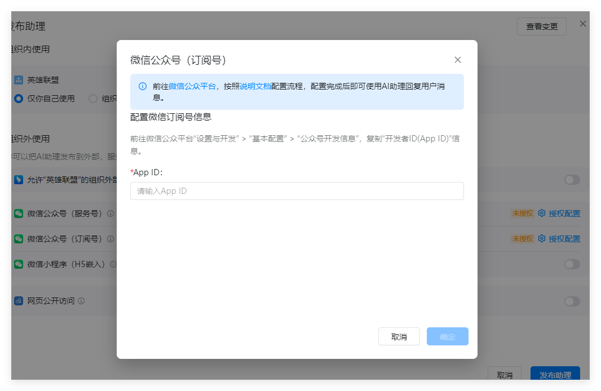Close the 发布助理 panel with the X
The image size is (601, 391).
point(582,24)
